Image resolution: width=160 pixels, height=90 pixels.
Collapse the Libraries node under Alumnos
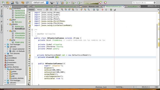5,47
